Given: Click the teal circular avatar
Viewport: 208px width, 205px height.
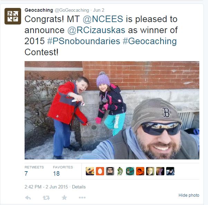Looking at the screenshot, I should [130, 171].
